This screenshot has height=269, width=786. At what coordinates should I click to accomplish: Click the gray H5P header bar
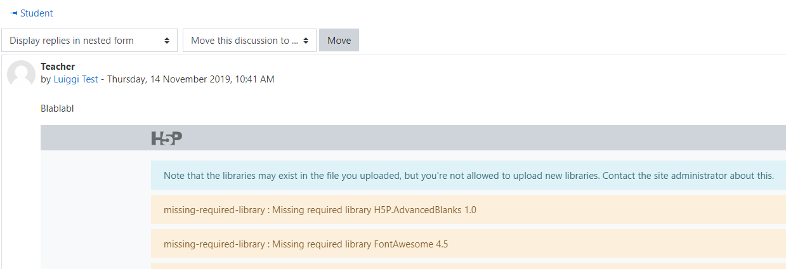(x=413, y=138)
